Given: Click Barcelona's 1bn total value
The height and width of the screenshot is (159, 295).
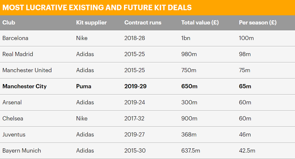Looking at the screenshot, I should point(186,38).
